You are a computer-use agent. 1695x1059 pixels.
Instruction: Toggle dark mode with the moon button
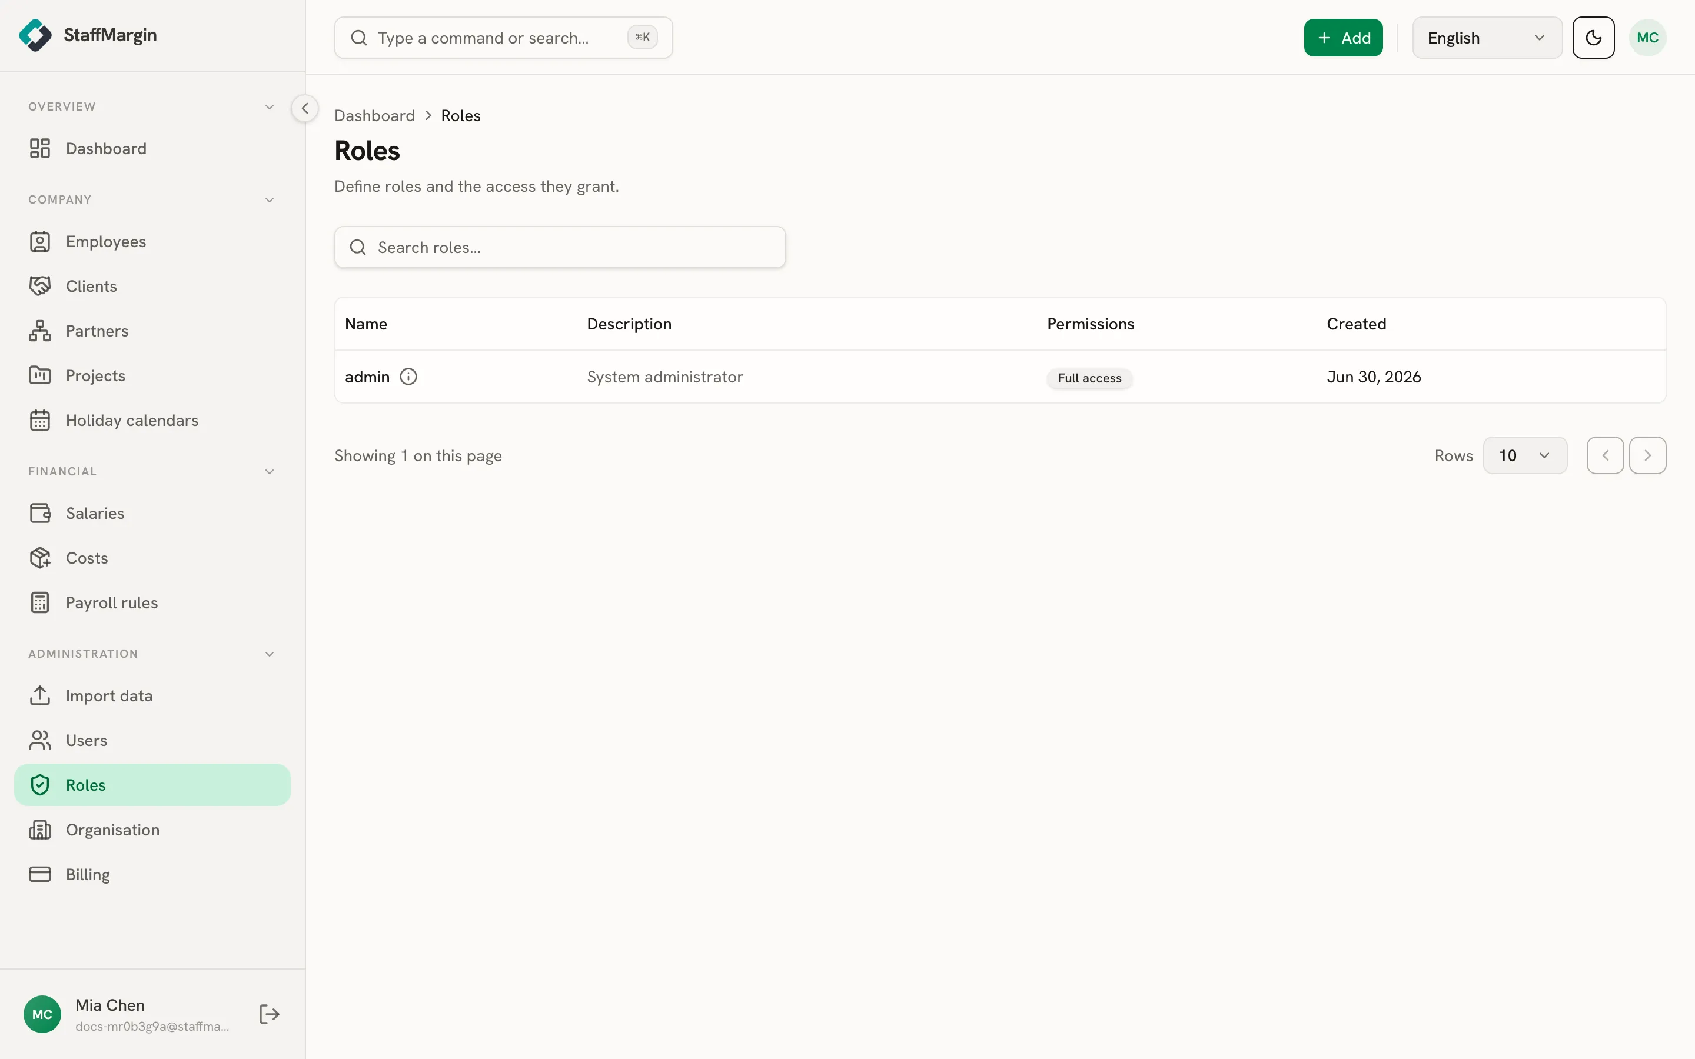(x=1593, y=38)
